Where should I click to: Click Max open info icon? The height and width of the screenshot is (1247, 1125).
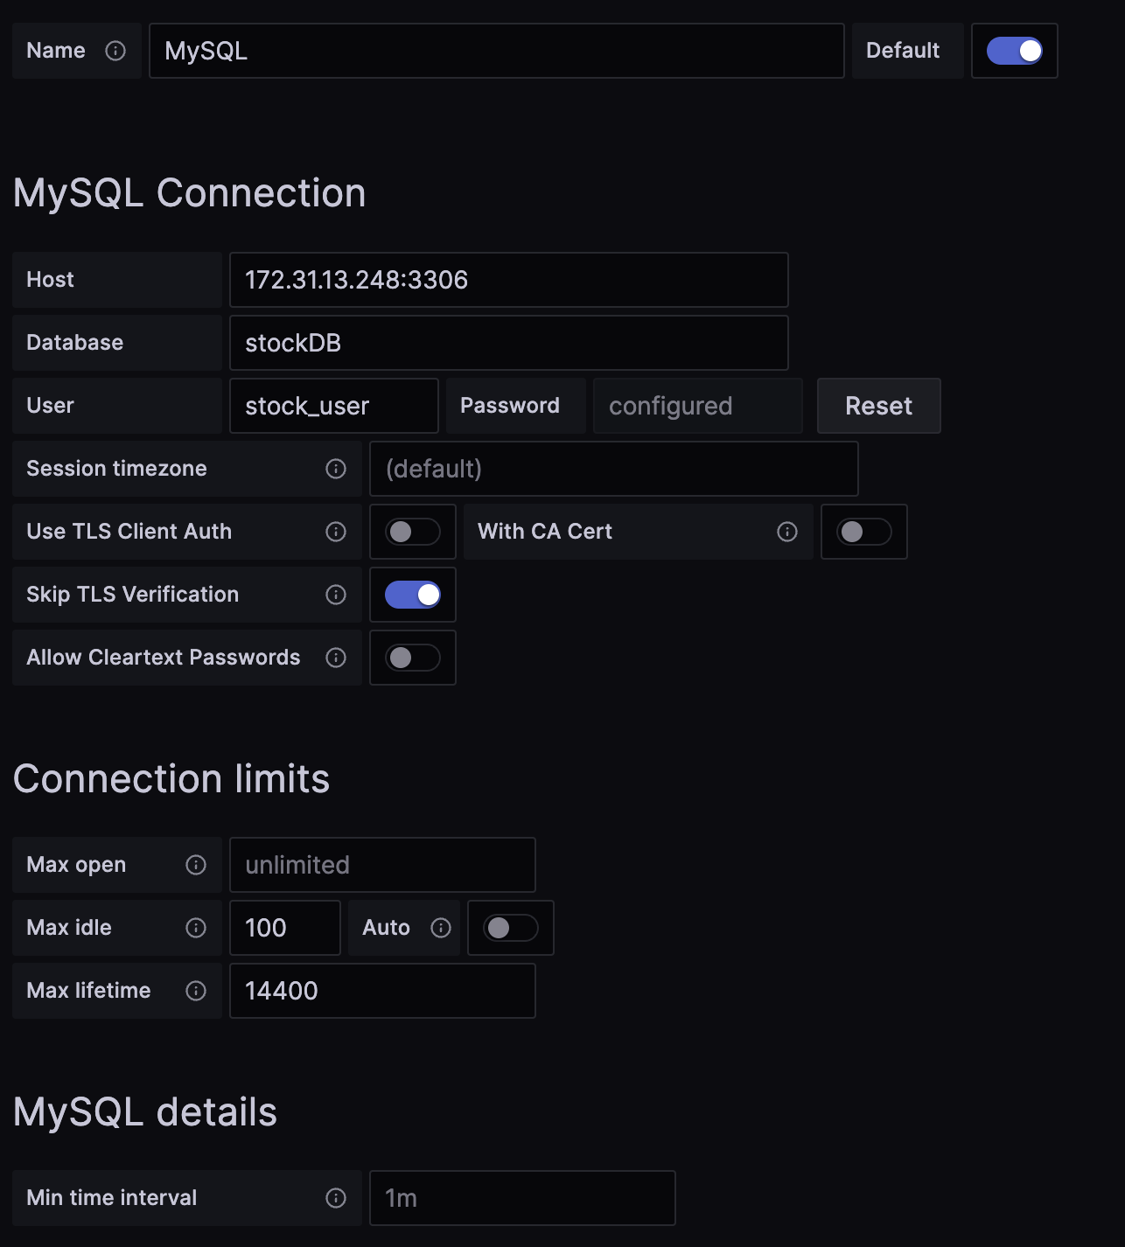pyautogui.click(x=196, y=865)
